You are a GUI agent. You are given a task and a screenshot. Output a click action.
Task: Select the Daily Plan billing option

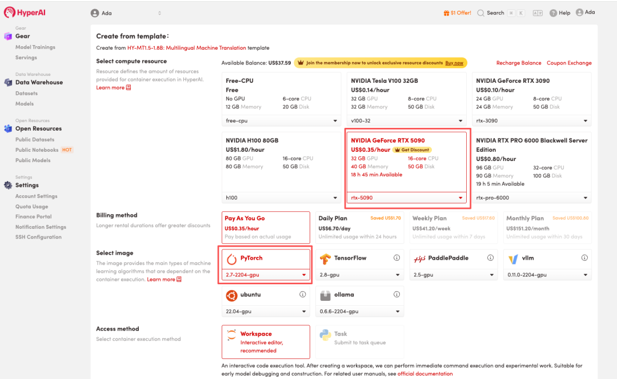[359, 227]
